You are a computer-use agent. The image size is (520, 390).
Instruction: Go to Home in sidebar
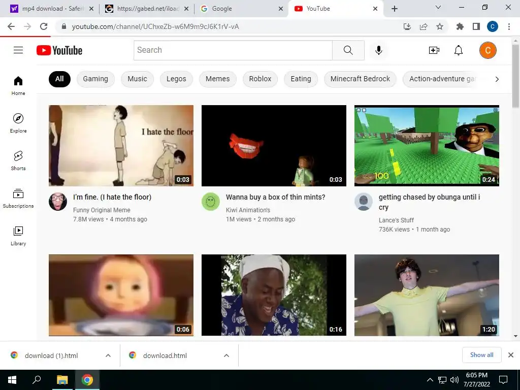pos(18,85)
